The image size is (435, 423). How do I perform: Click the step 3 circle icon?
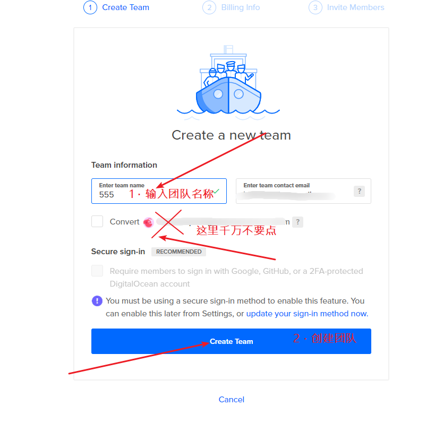click(315, 7)
